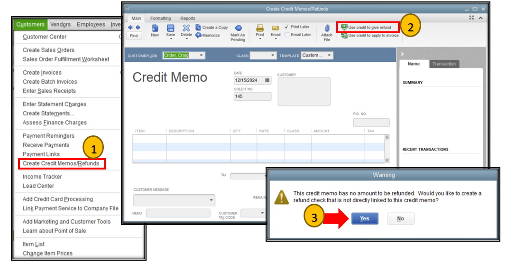This screenshot has width=507, height=264.
Task: Collapse the side panel with arrow
Action: tap(403, 54)
